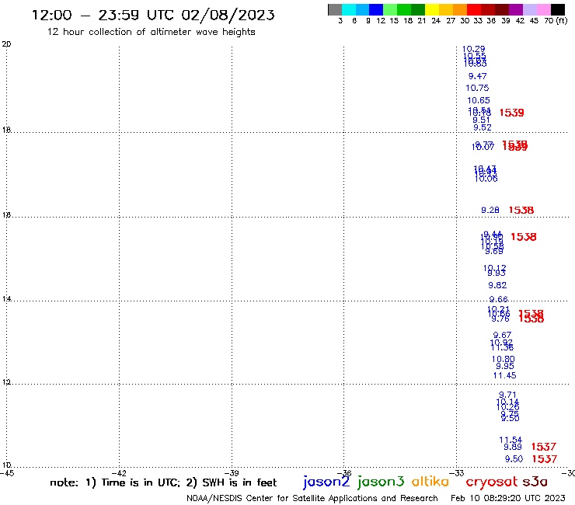Select the yellow swatch in the height legend

(432, 9)
